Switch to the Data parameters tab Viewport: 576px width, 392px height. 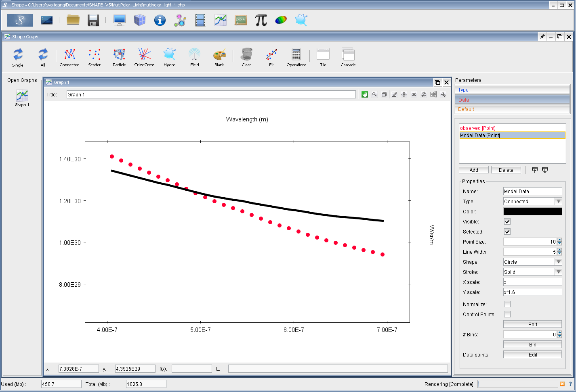[512, 100]
